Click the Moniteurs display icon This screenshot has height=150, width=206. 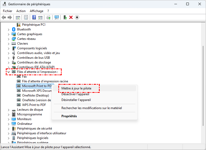(x=14, y=119)
